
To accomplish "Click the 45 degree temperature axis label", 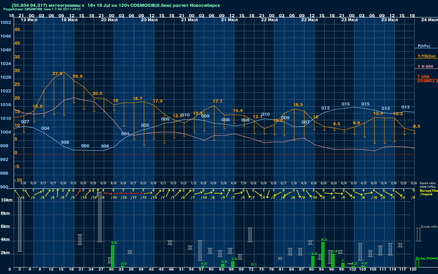I will (x=17, y=29).
